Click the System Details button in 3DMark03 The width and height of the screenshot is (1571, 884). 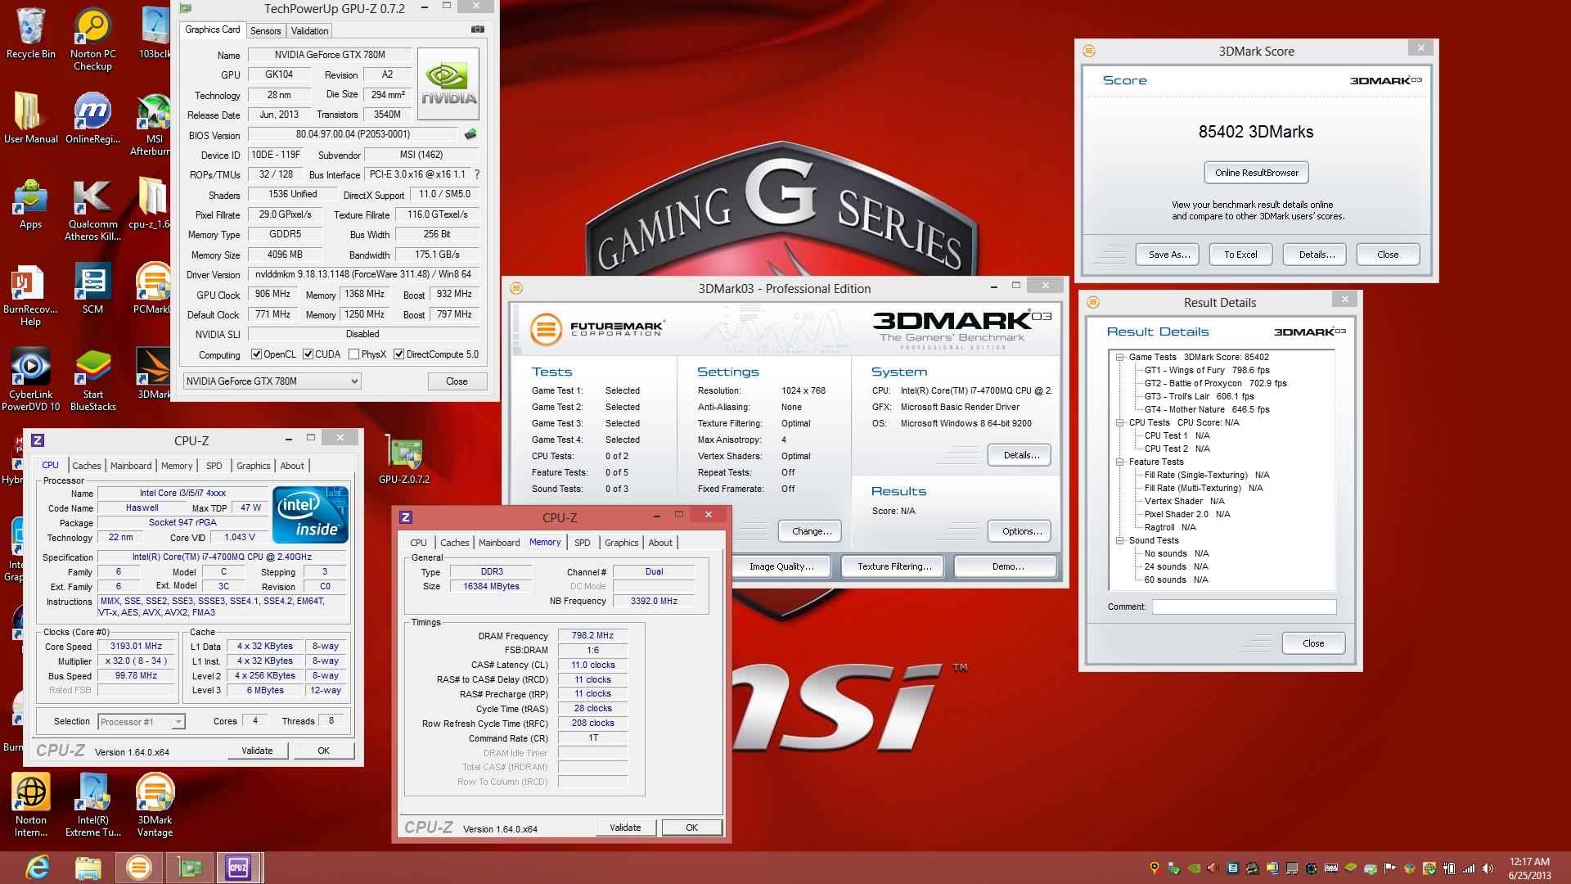click(1021, 455)
